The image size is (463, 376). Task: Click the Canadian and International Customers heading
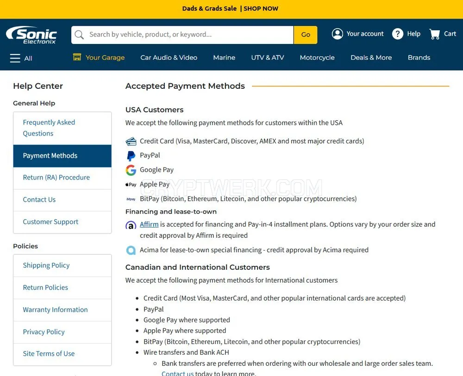[x=198, y=267]
